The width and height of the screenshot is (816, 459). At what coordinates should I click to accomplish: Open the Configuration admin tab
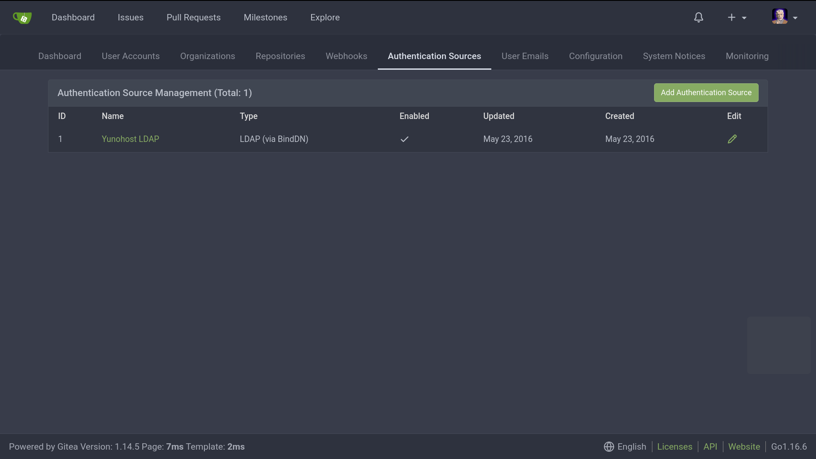click(595, 56)
